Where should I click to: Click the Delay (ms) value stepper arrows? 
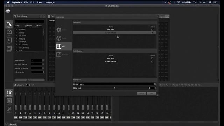[155, 88]
